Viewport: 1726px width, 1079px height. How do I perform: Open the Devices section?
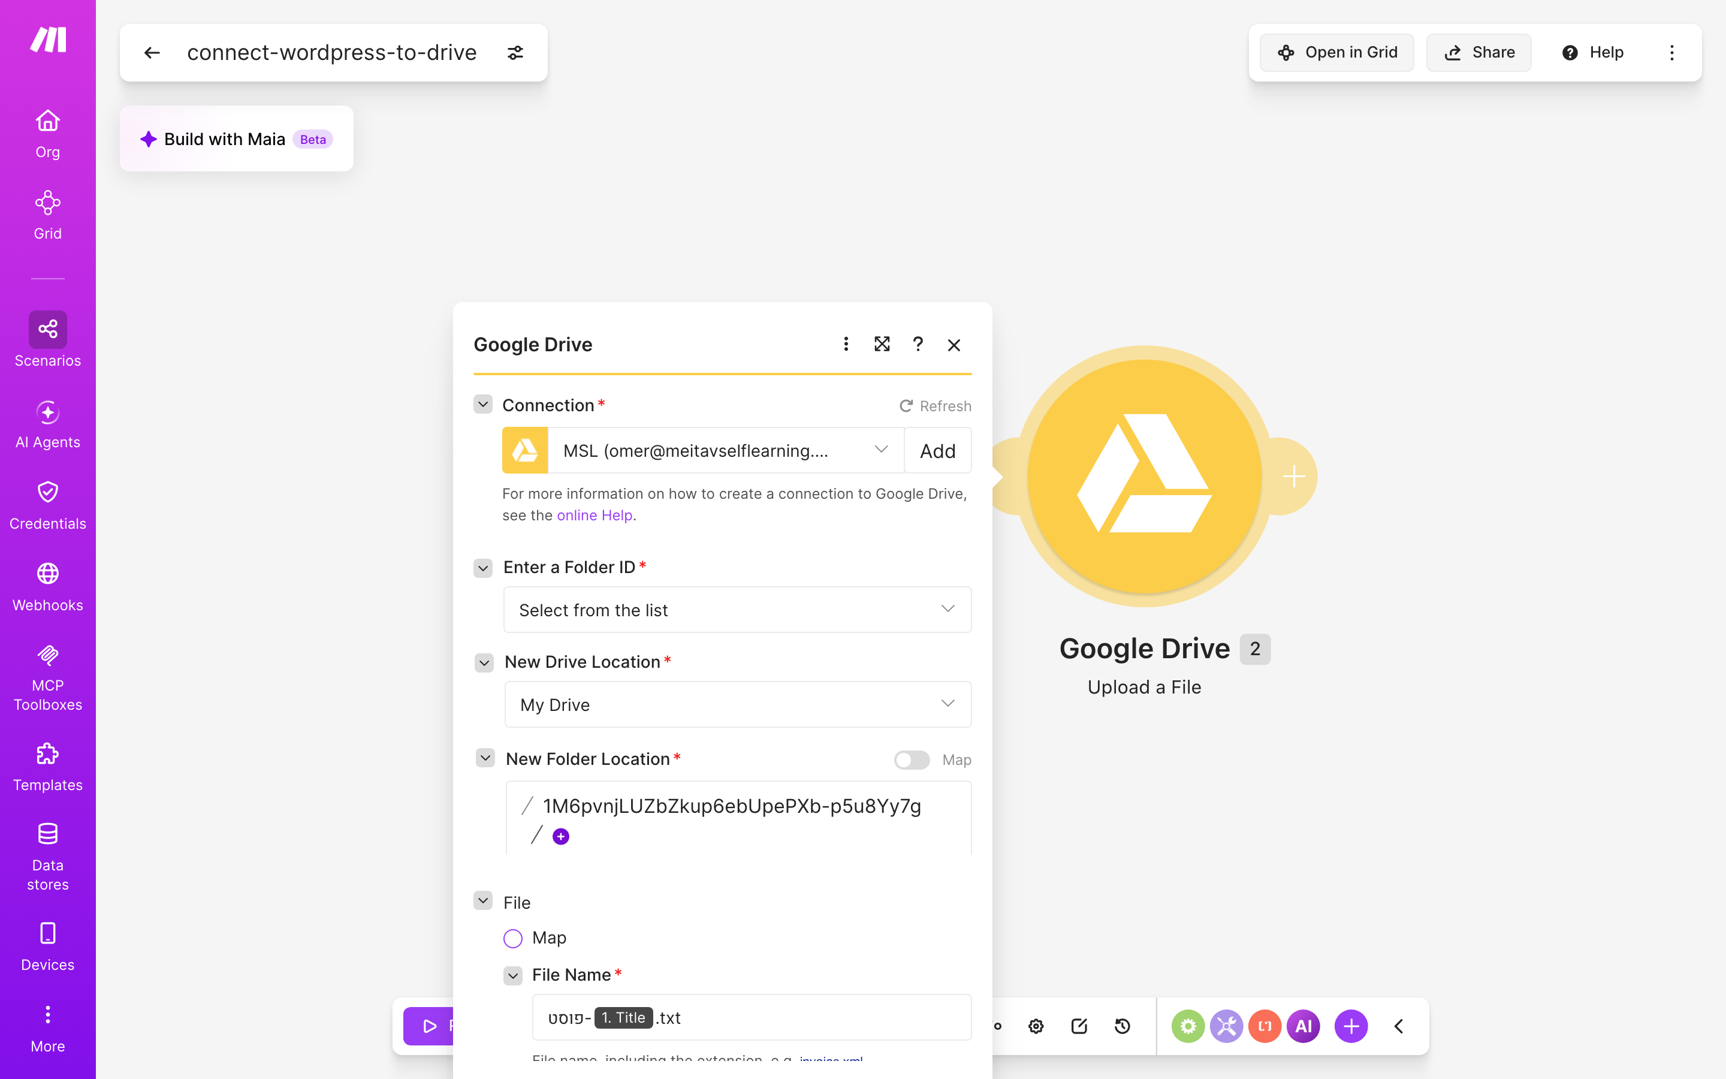click(48, 947)
